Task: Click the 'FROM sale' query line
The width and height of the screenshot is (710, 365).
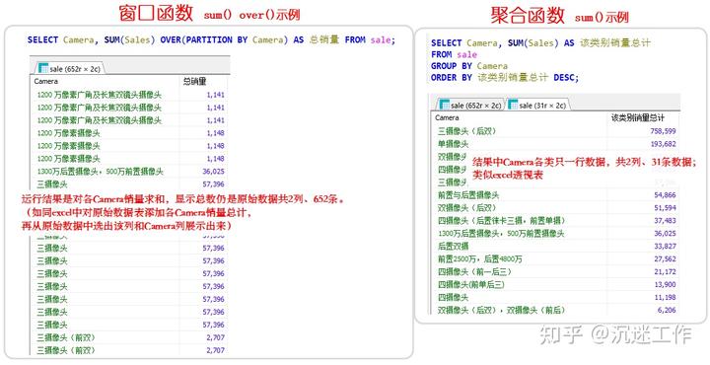Action: (x=454, y=54)
